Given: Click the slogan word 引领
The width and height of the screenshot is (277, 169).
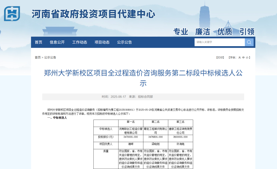Looking at the screenshot, I should (247, 32).
